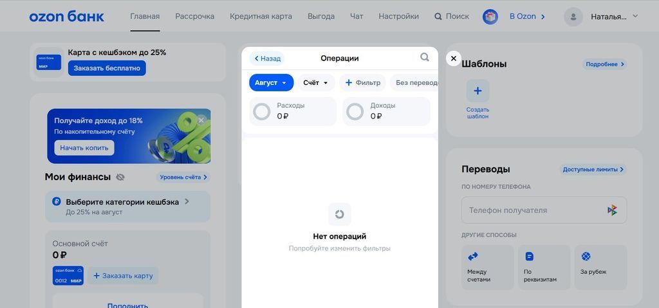Dismiss the savings income banner

click(201, 120)
